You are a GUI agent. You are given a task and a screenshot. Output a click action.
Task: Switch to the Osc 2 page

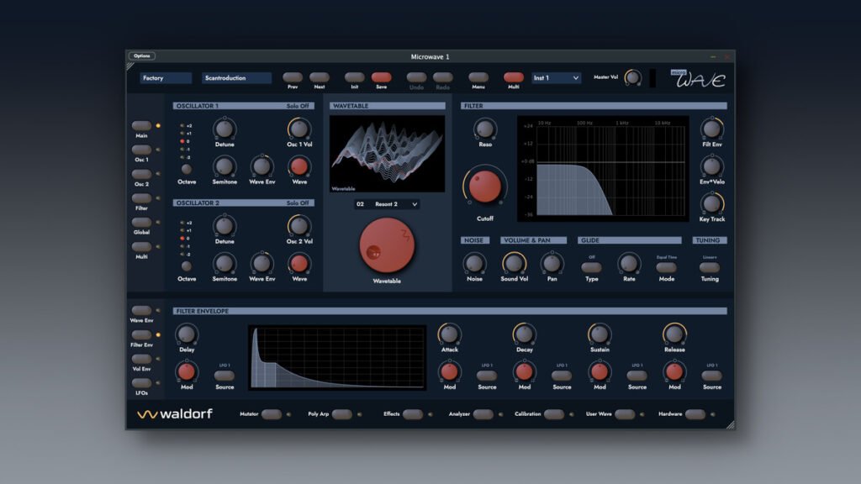(141, 174)
